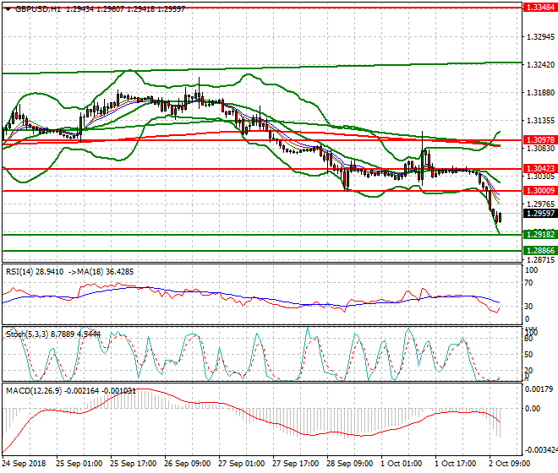The width and height of the screenshot is (558, 473).
Task: Click the triangle arrow beside GBPUSD,H1
Action: [7, 7]
